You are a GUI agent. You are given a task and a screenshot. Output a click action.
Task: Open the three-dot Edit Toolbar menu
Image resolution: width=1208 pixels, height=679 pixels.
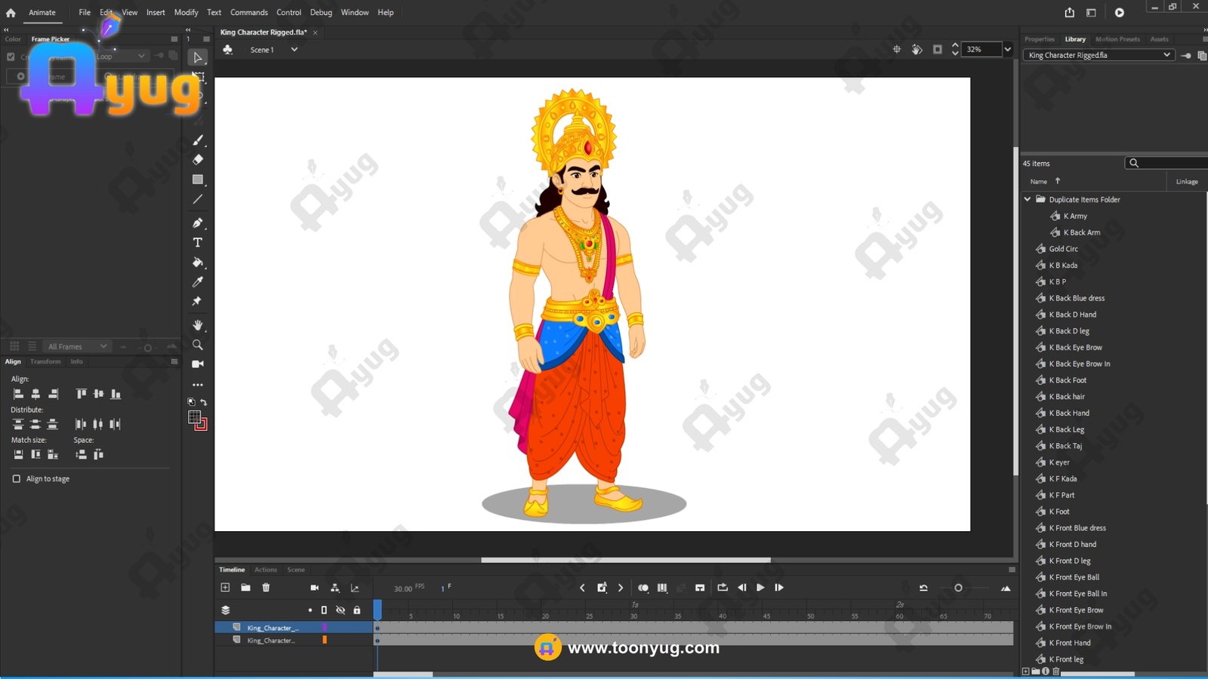coord(198,384)
